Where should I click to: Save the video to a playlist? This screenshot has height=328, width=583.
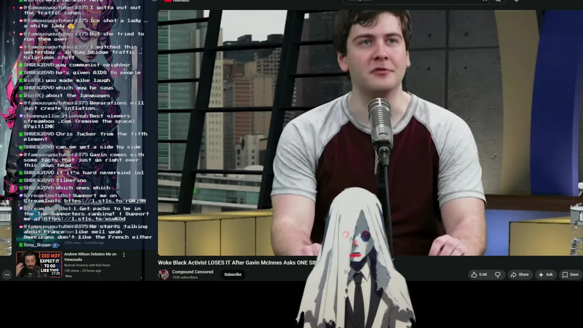pos(570,274)
